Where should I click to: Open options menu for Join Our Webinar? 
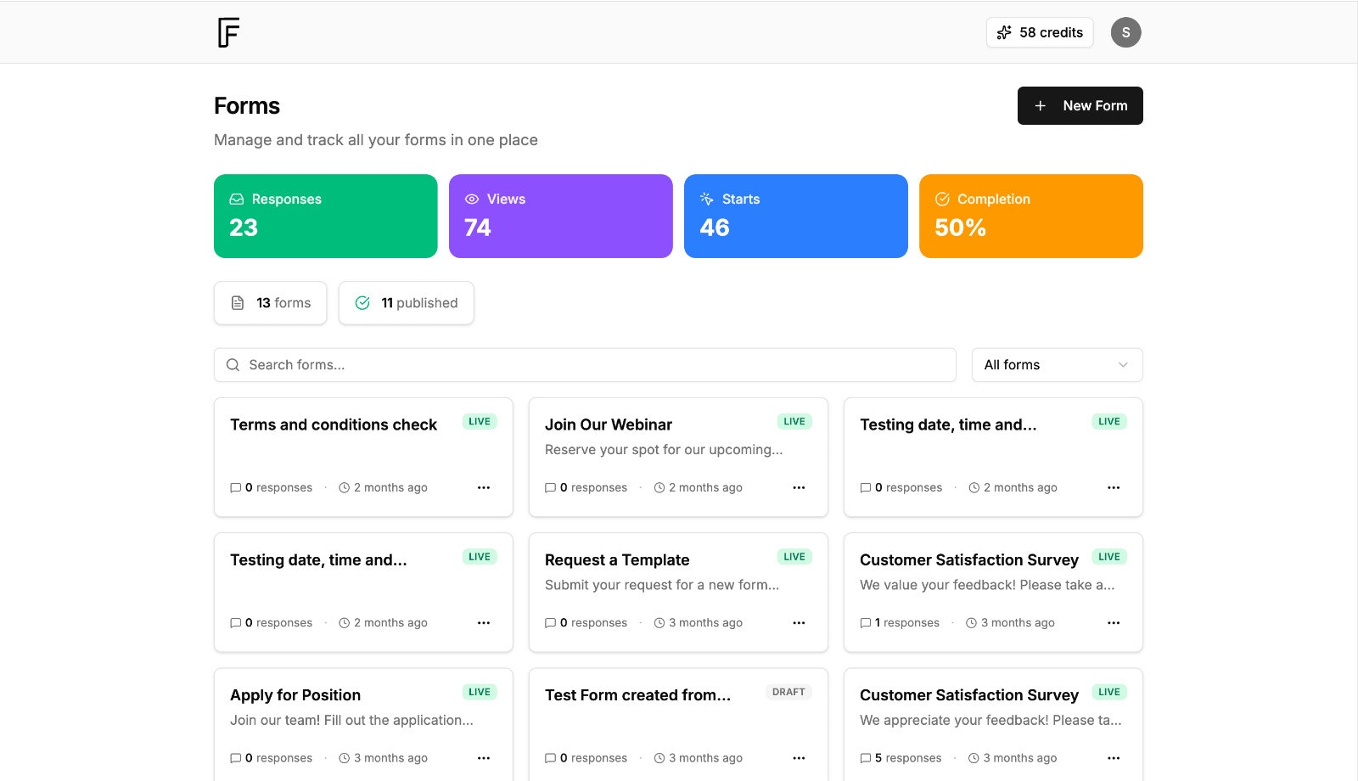click(x=799, y=487)
